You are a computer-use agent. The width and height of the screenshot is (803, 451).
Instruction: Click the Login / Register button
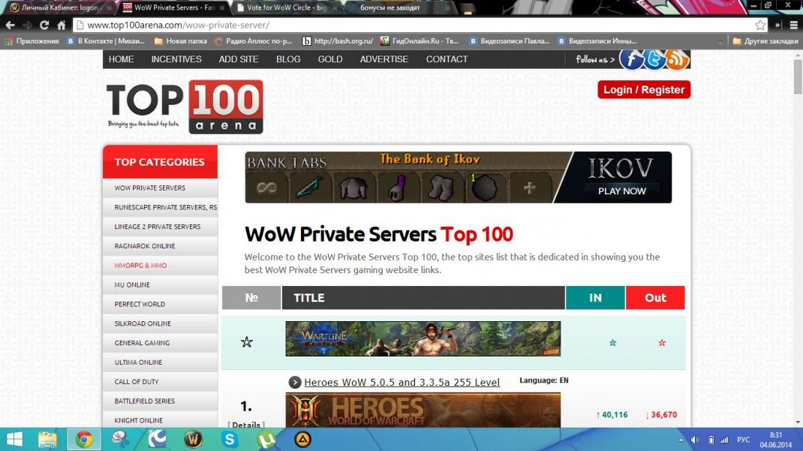(644, 89)
